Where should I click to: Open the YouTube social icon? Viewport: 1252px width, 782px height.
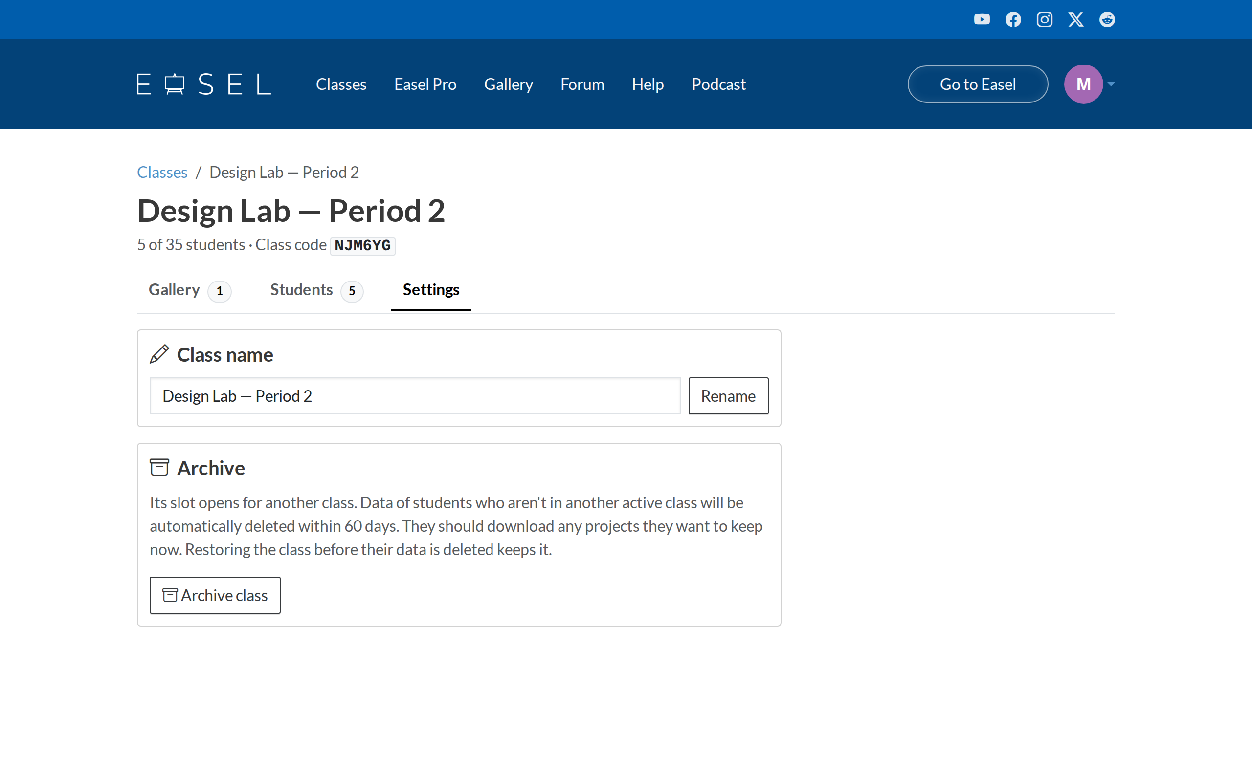tap(982, 20)
